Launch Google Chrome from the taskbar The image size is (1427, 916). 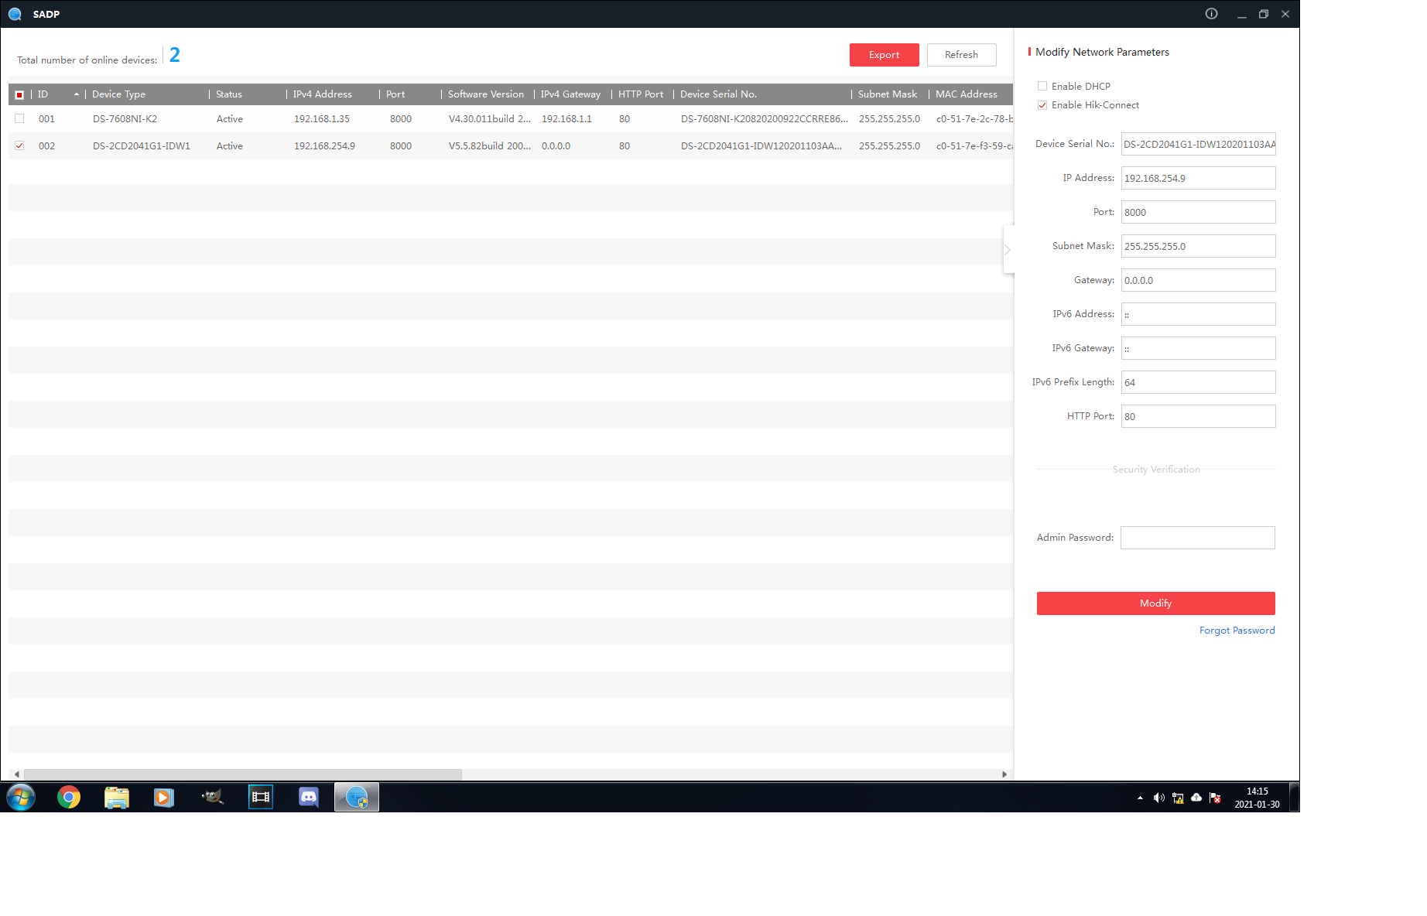coord(69,797)
